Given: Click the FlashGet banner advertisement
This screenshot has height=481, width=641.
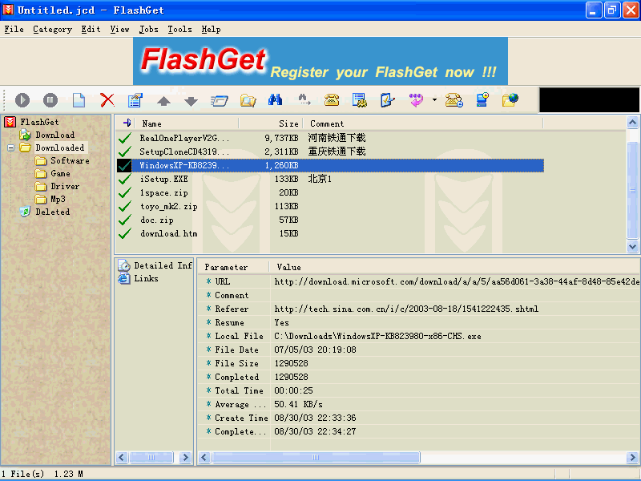Looking at the screenshot, I should click(320, 62).
